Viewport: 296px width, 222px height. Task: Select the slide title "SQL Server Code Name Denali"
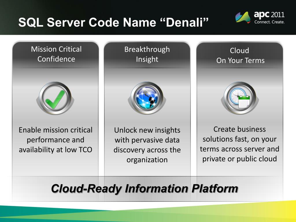(x=113, y=22)
